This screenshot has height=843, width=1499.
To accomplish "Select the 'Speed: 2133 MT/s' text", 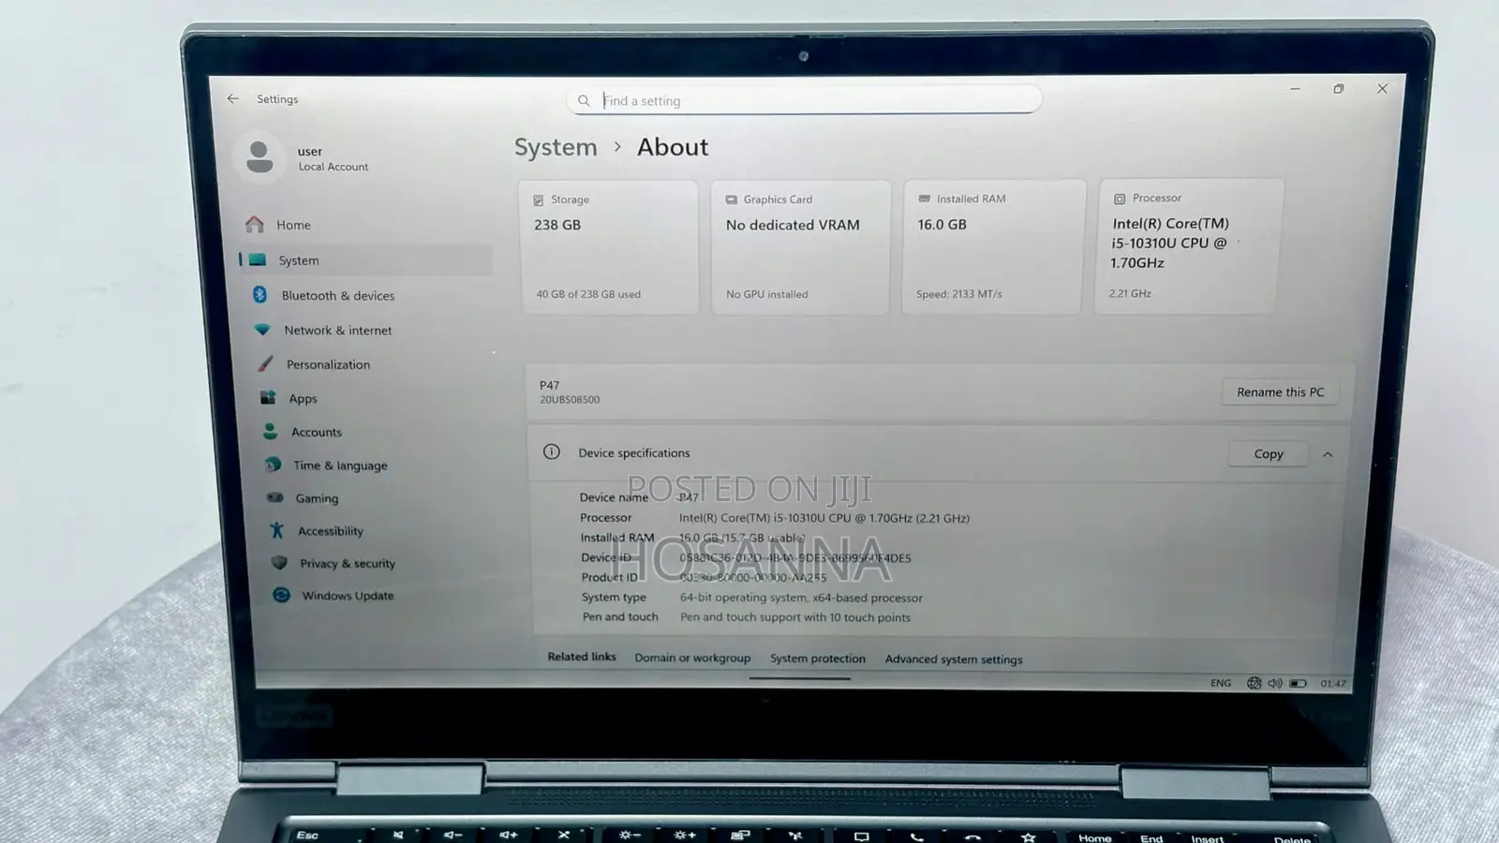I will click(x=959, y=294).
